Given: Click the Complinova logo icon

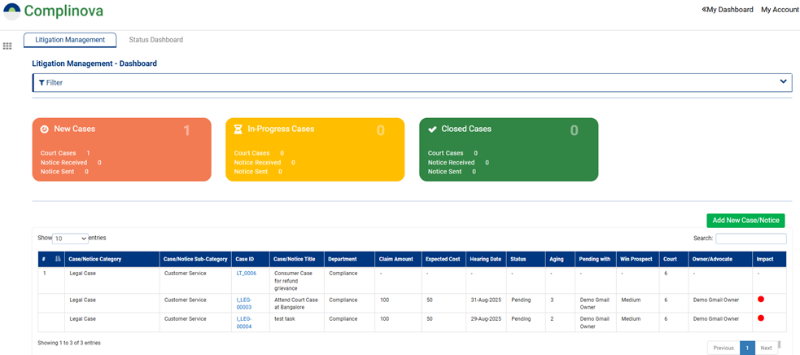Looking at the screenshot, I should point(11,11).
